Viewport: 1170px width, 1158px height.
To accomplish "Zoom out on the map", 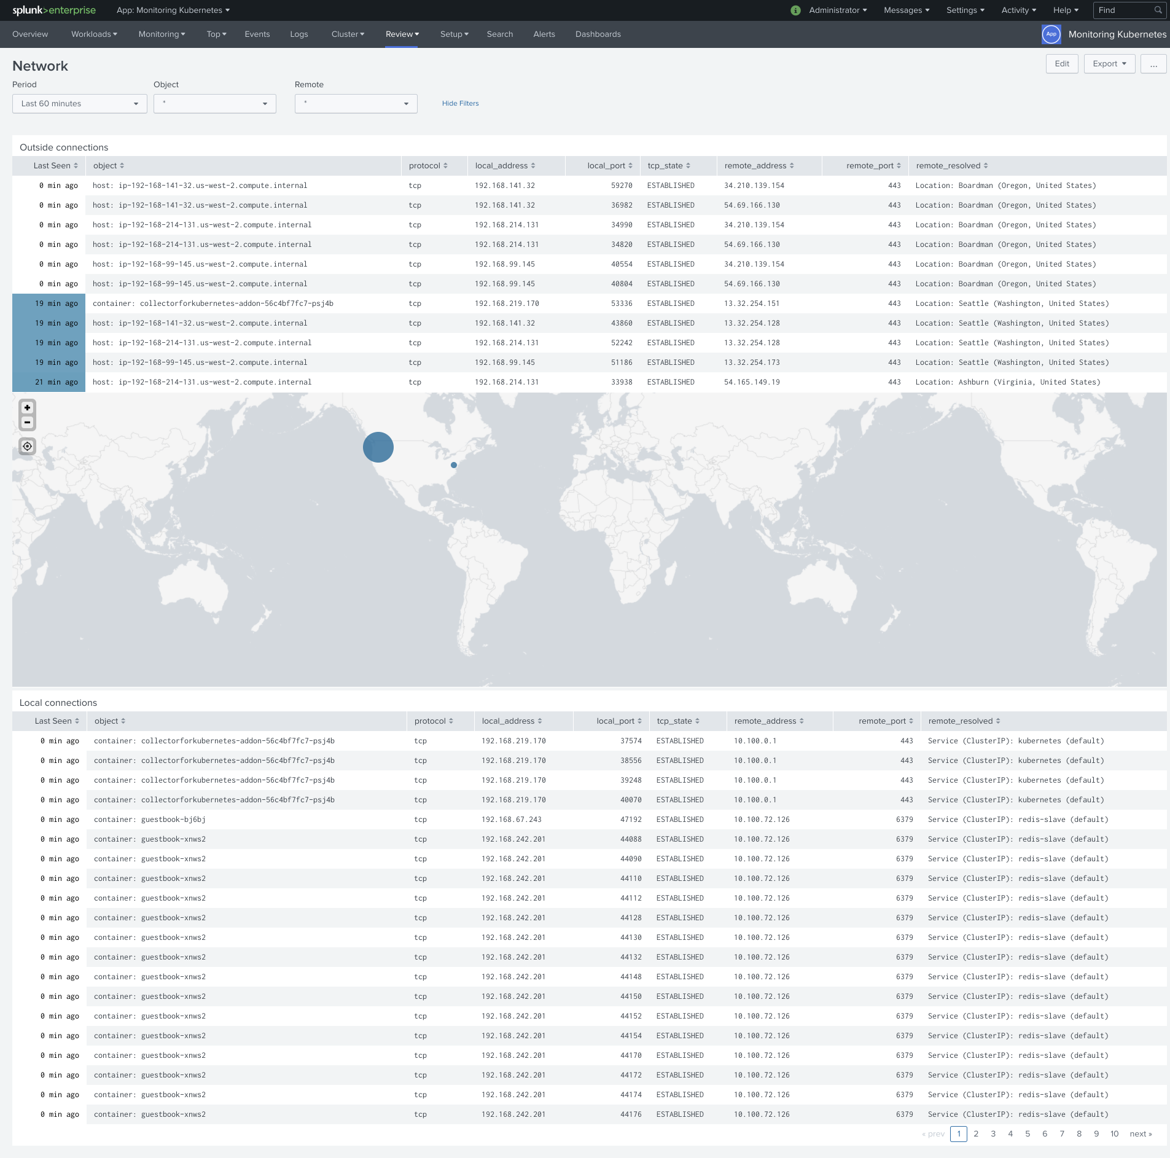I will [x=27, y=423].
